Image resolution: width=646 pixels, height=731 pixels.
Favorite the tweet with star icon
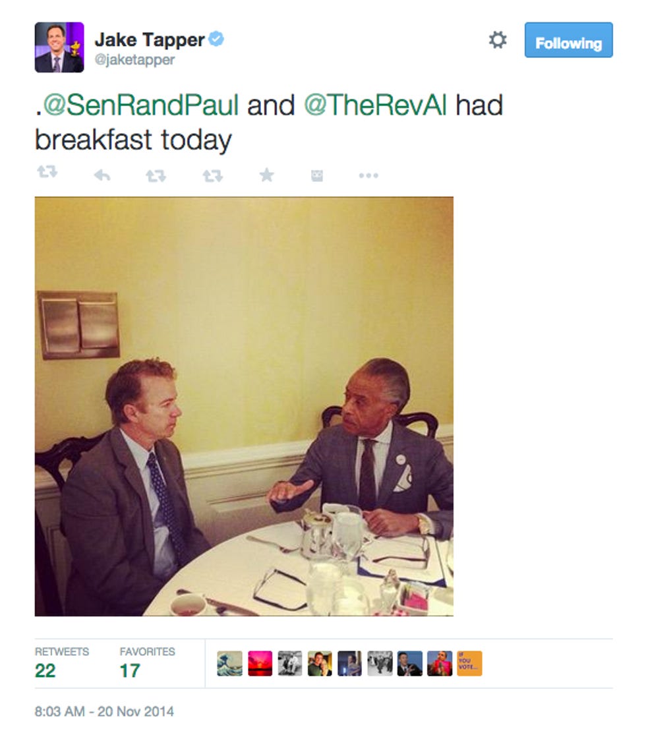(266, 175)
